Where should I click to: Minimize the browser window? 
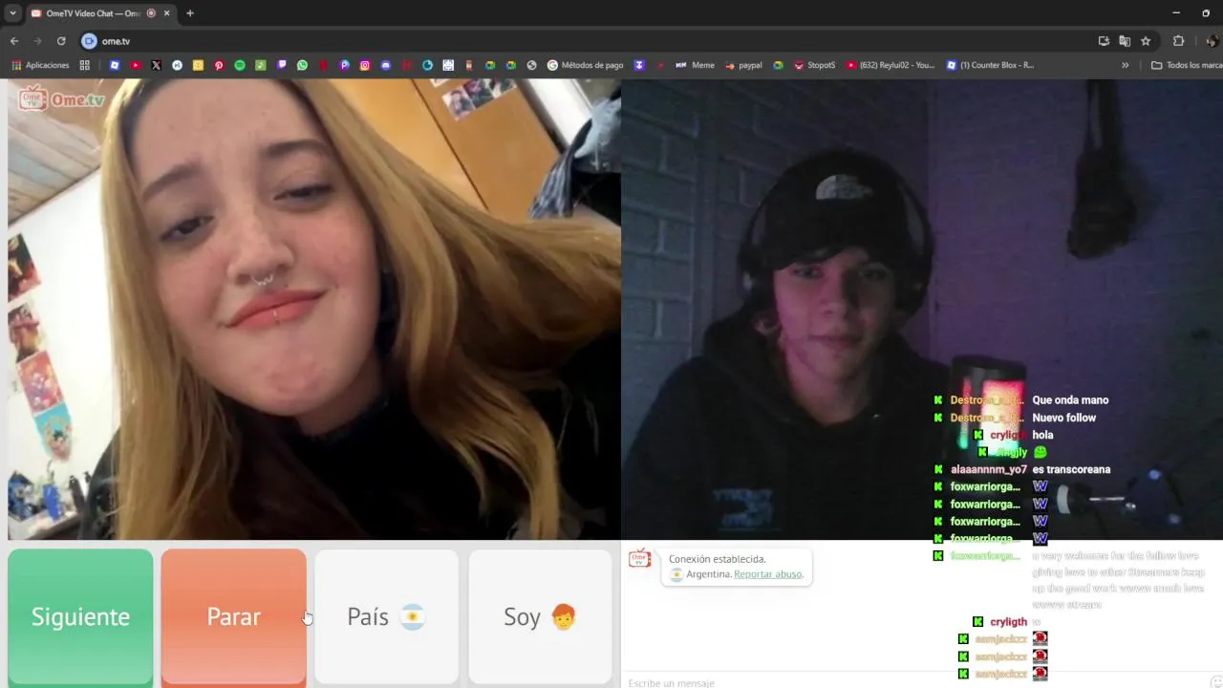(1177, 13)
